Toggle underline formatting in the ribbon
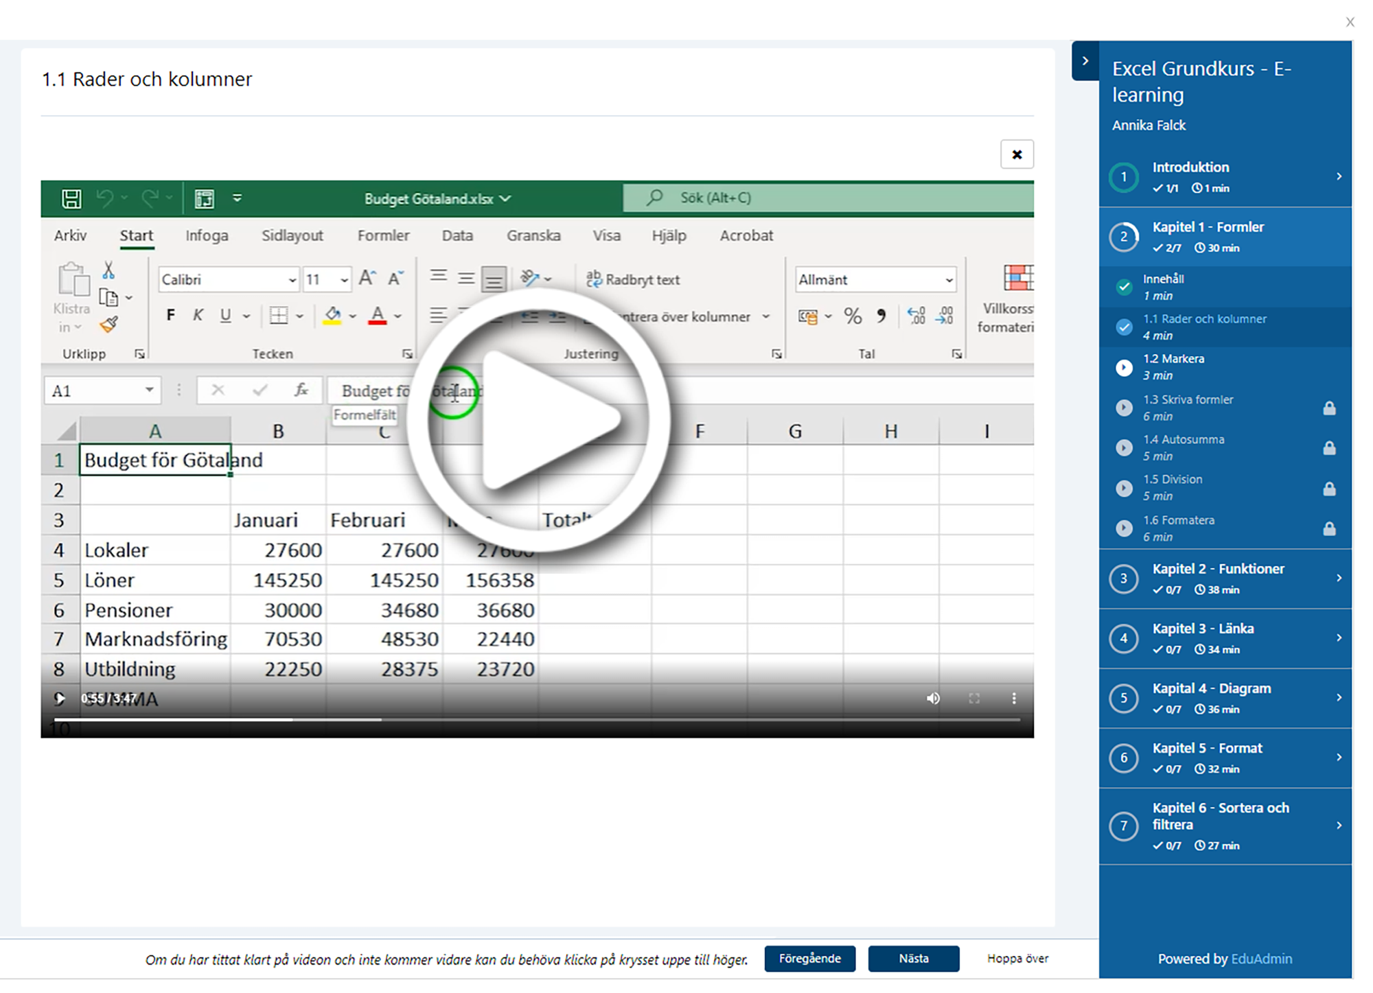Viewport: 1373px width, 993px height. (x=224, y=315)
